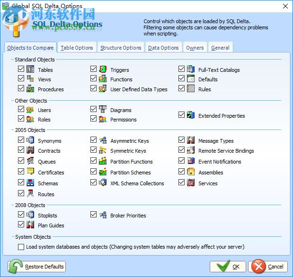Click the Tables object icon
The width and height of the screenshot is (293, 277).
pos(30,69)
